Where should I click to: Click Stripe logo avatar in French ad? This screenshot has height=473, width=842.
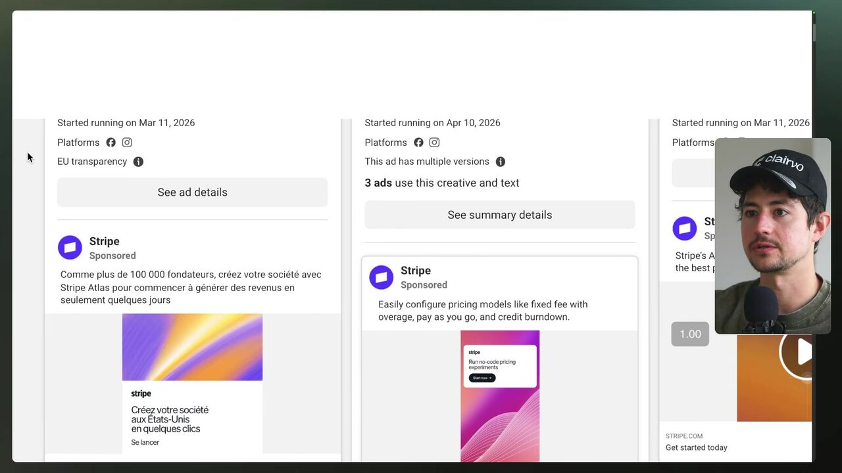[x=70, y=248]
